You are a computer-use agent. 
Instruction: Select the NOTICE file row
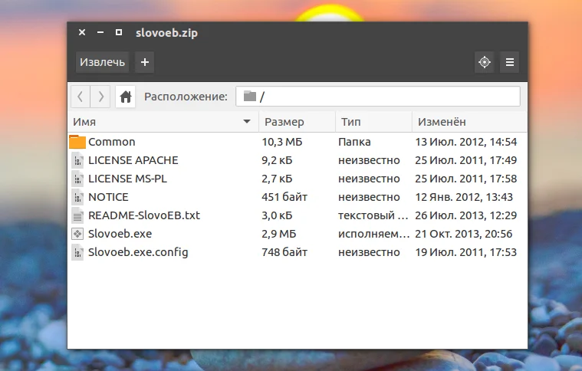108,197
